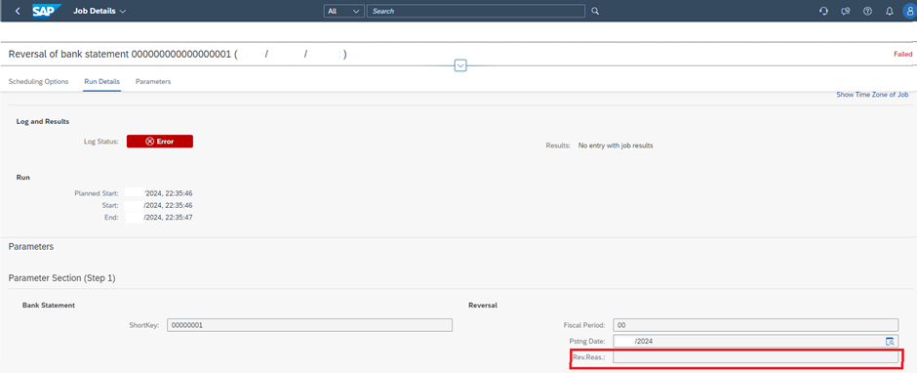The height and width of the screenshot is (373, 917).
Task: Click the SAP logo
Action: [x=47, y=11]
